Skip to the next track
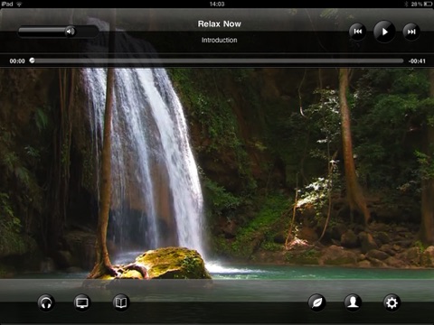 coord(411,32)
